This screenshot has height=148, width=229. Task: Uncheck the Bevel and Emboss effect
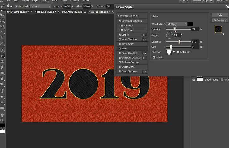click(x=120, y=21)
